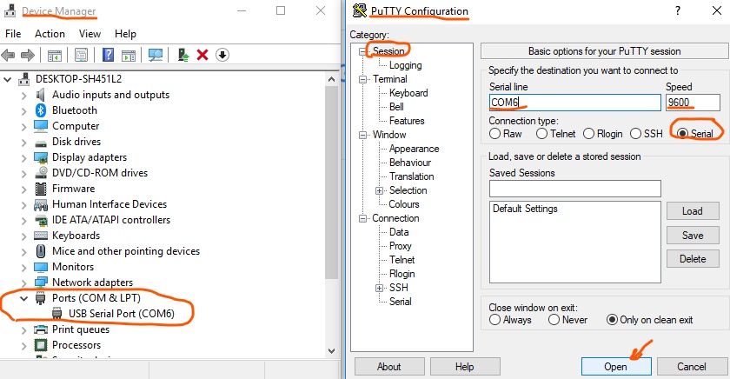Click the Open button to start session

click(x=615, y=367)
